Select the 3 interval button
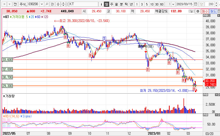 142,4
